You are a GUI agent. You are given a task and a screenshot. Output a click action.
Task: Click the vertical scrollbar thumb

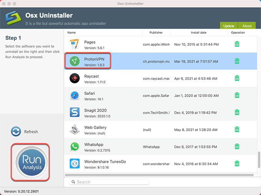coord(259,160)
